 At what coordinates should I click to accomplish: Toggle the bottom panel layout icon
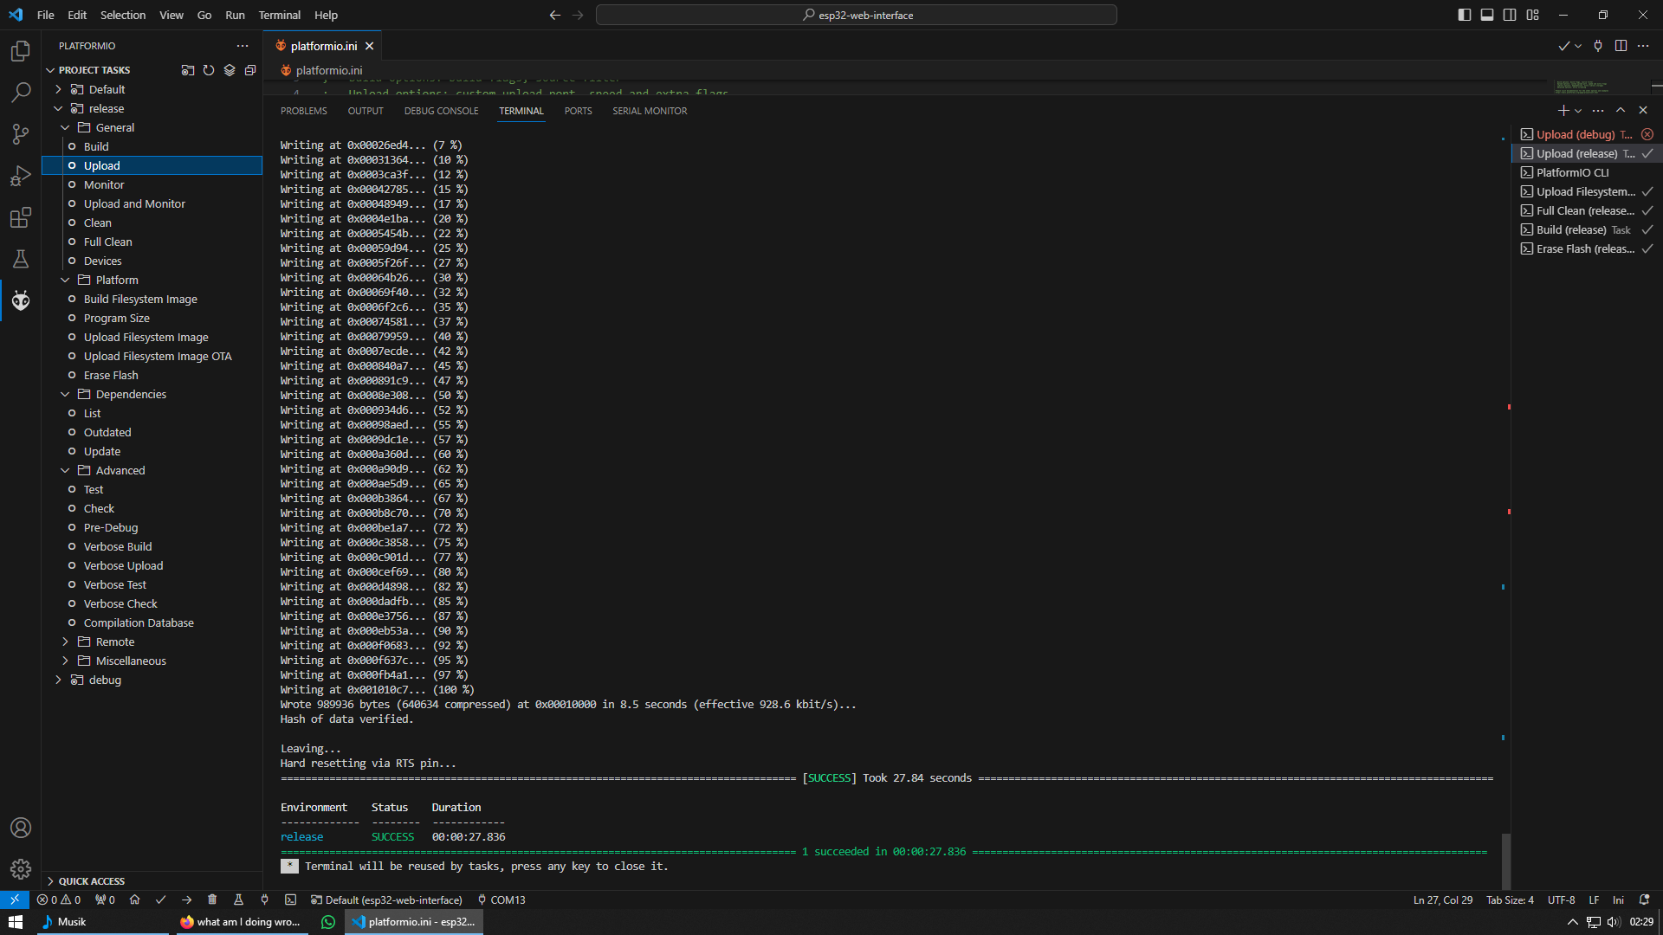point(1486,15)
